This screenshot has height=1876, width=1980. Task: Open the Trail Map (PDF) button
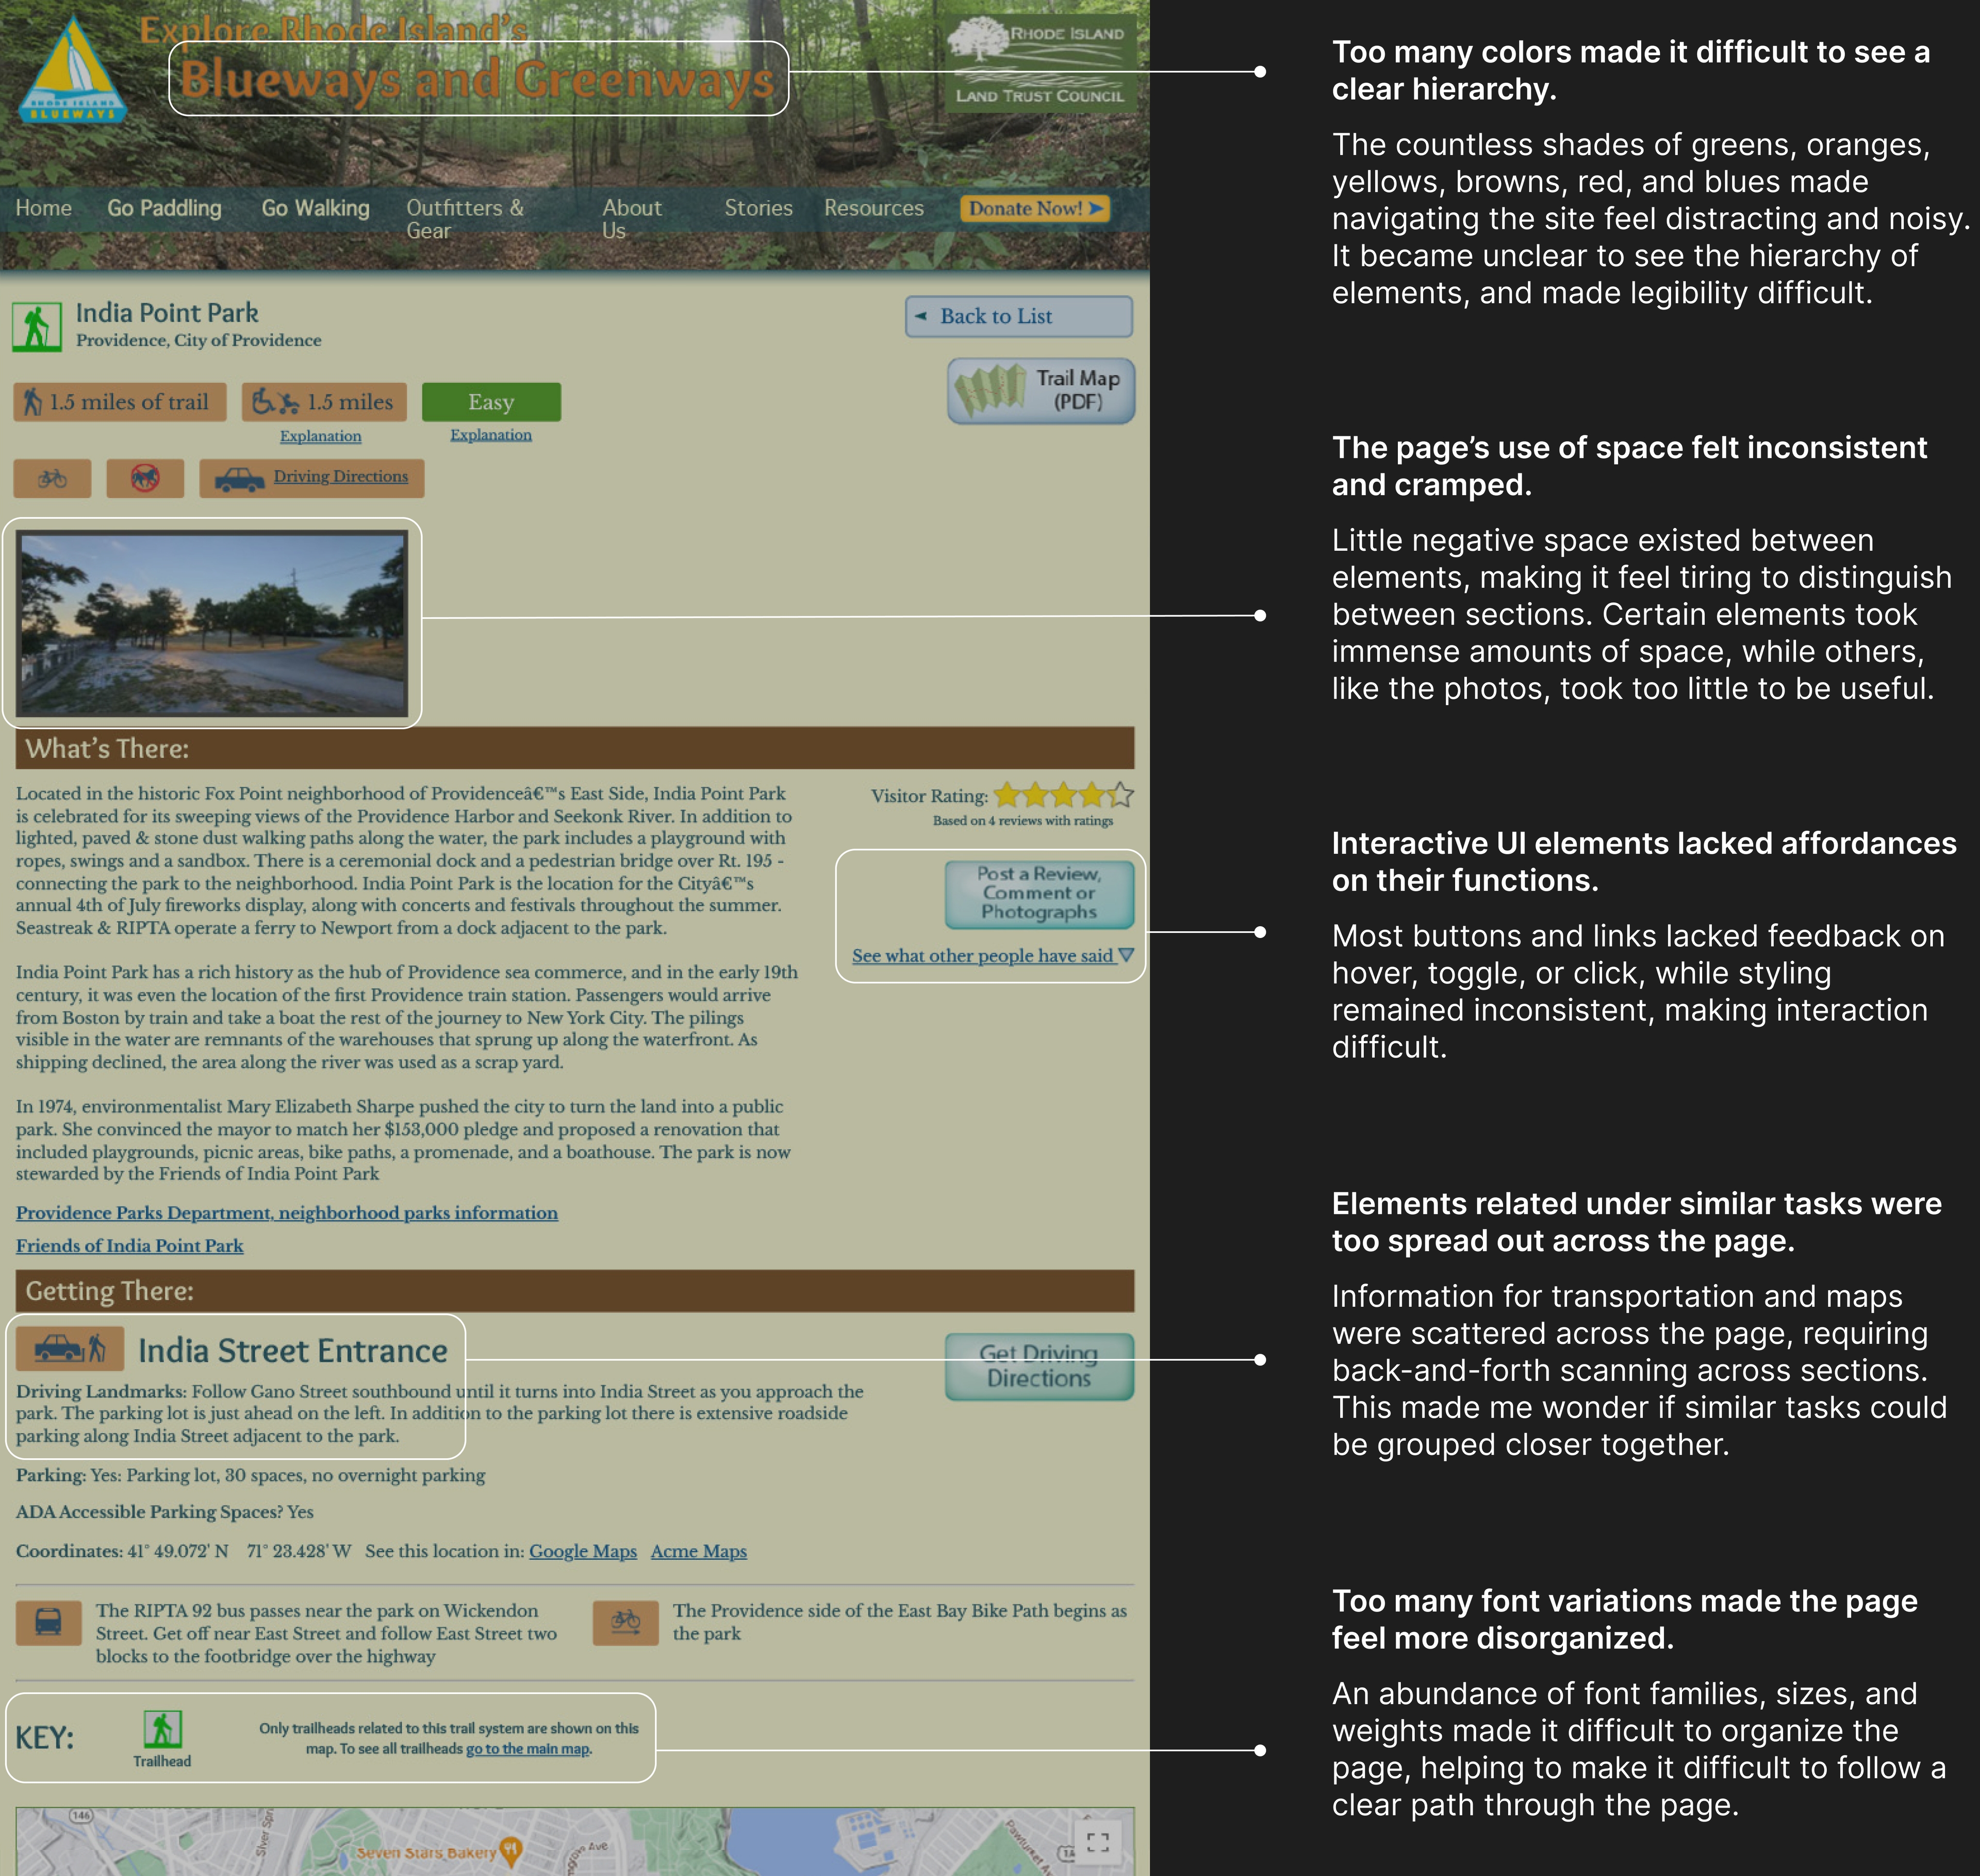coord(1041,390)
